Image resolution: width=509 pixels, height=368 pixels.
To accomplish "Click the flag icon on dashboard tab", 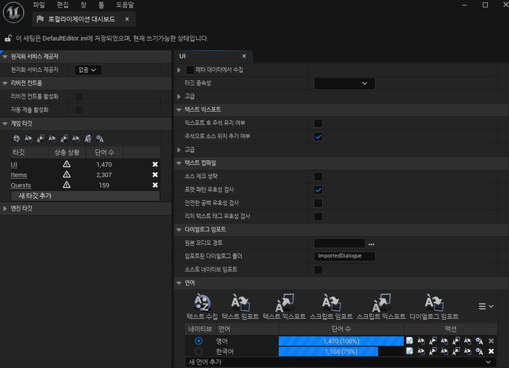I will pyautogui.click(x=40, y=19).
